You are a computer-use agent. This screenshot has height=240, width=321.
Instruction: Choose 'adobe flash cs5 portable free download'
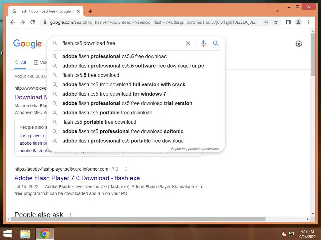click(x=136, y=112)
